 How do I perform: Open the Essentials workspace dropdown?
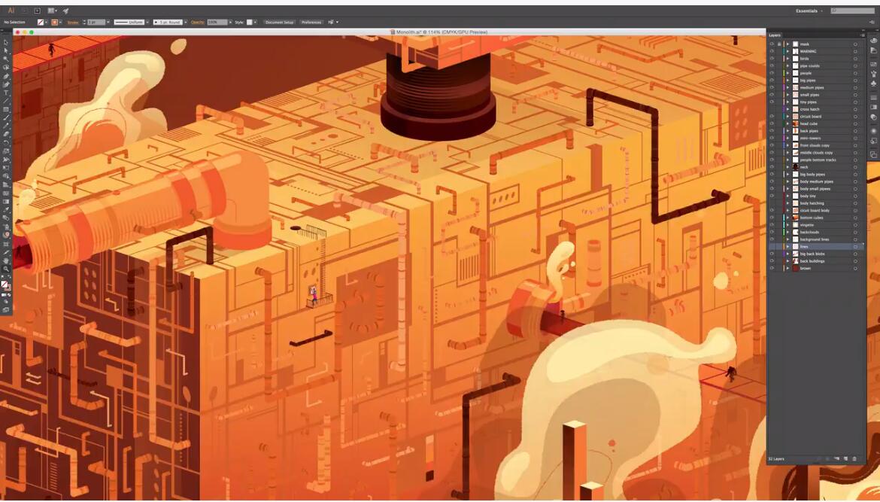click(810, 11)
